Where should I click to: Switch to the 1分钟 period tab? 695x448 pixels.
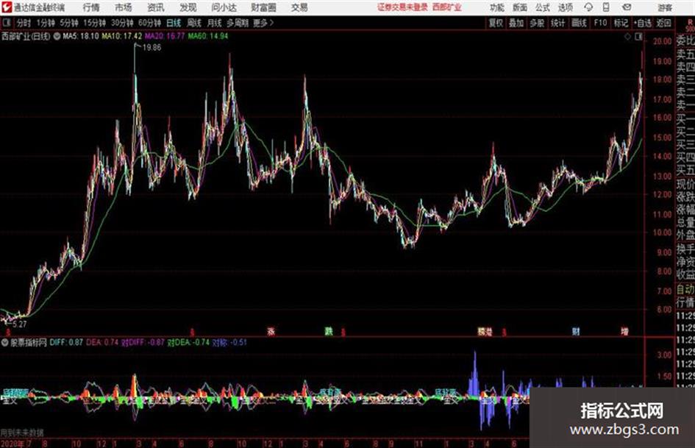coord(46,23)
